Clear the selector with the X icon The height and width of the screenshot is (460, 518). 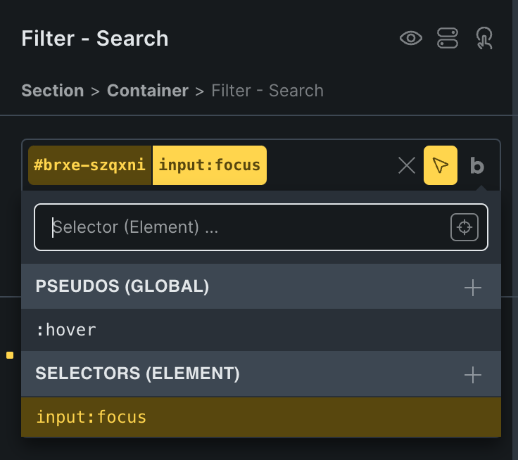point(407,165)
